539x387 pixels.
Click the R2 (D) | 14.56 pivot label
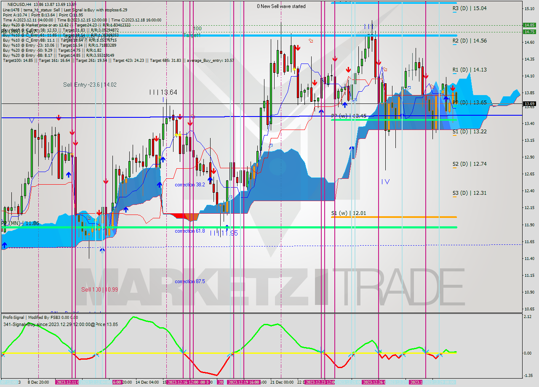[x=470, y=41]
